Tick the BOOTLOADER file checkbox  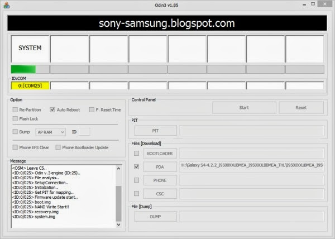[136, 154]
